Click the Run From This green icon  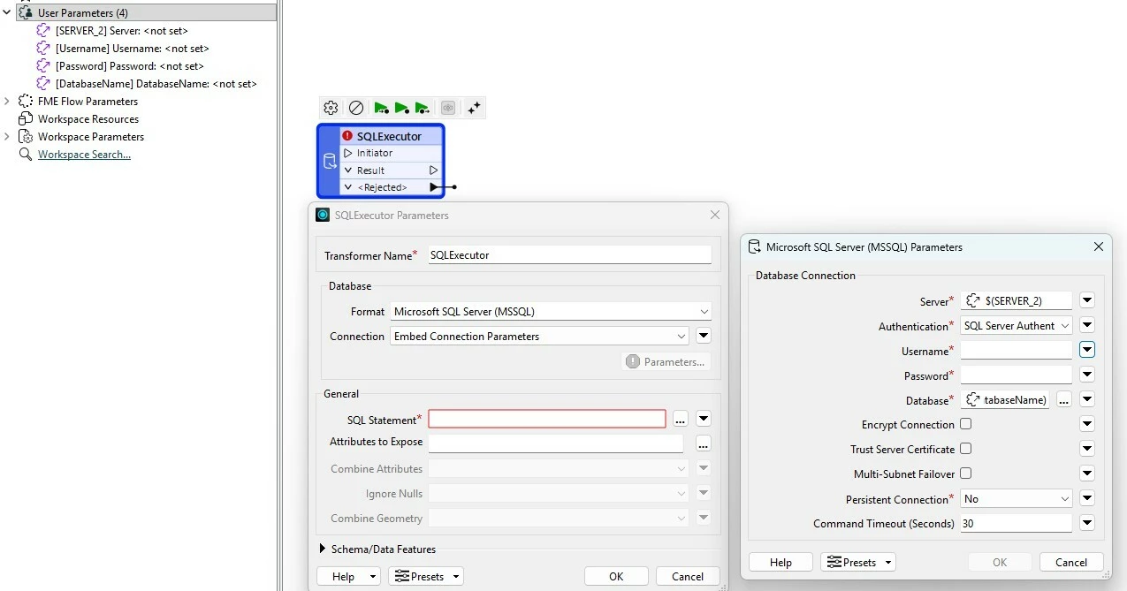422,108
